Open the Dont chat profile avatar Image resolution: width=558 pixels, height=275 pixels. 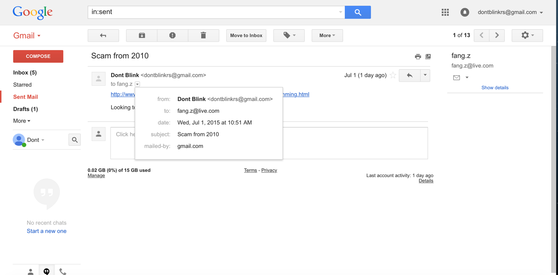tap(19, 140)
